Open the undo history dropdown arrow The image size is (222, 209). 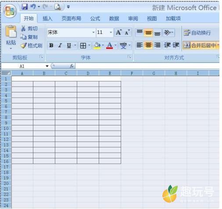click(x=39, y=7)
